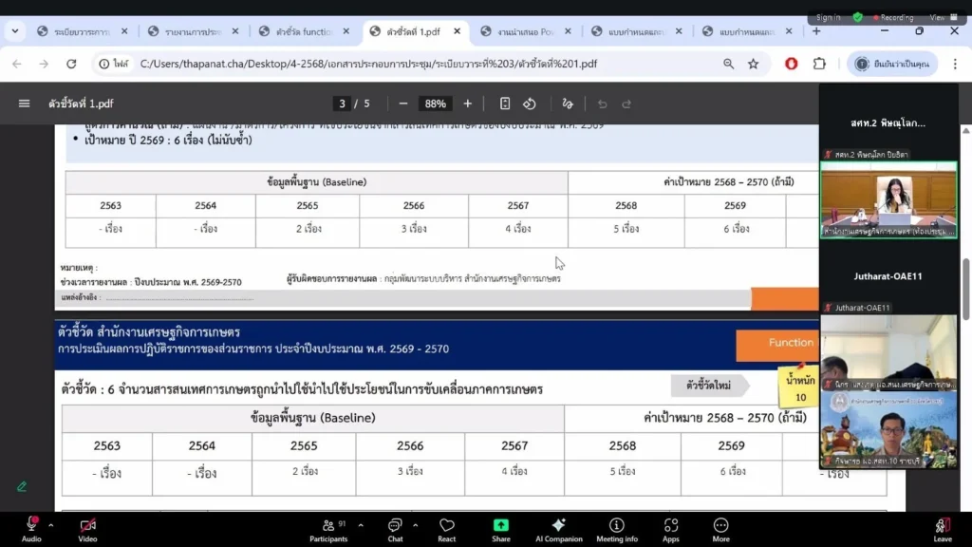Open the Zoom Apps panel

tap(671, 527)
